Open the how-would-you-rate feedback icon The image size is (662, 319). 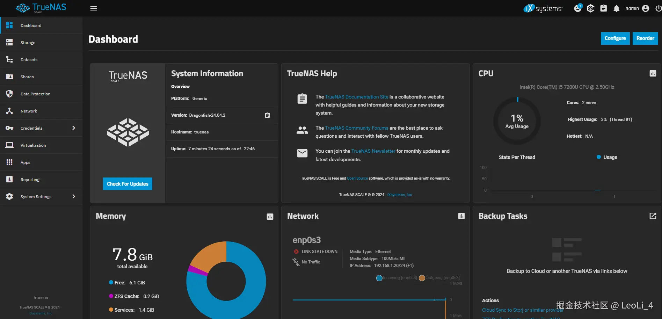tap(578, 8)
